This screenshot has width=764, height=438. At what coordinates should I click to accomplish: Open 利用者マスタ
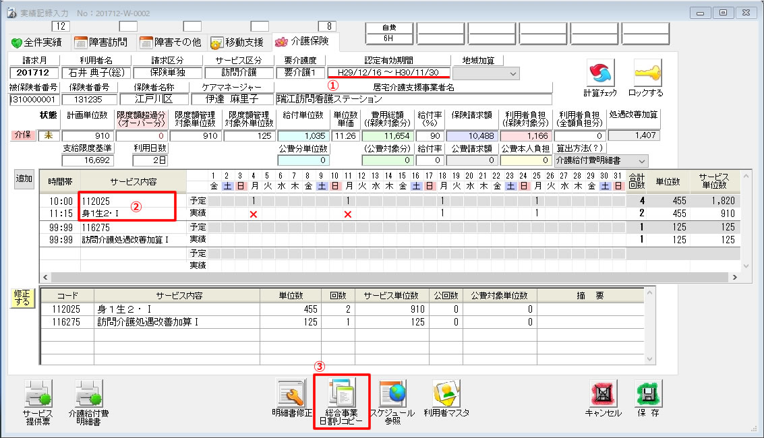pos(446,394)
